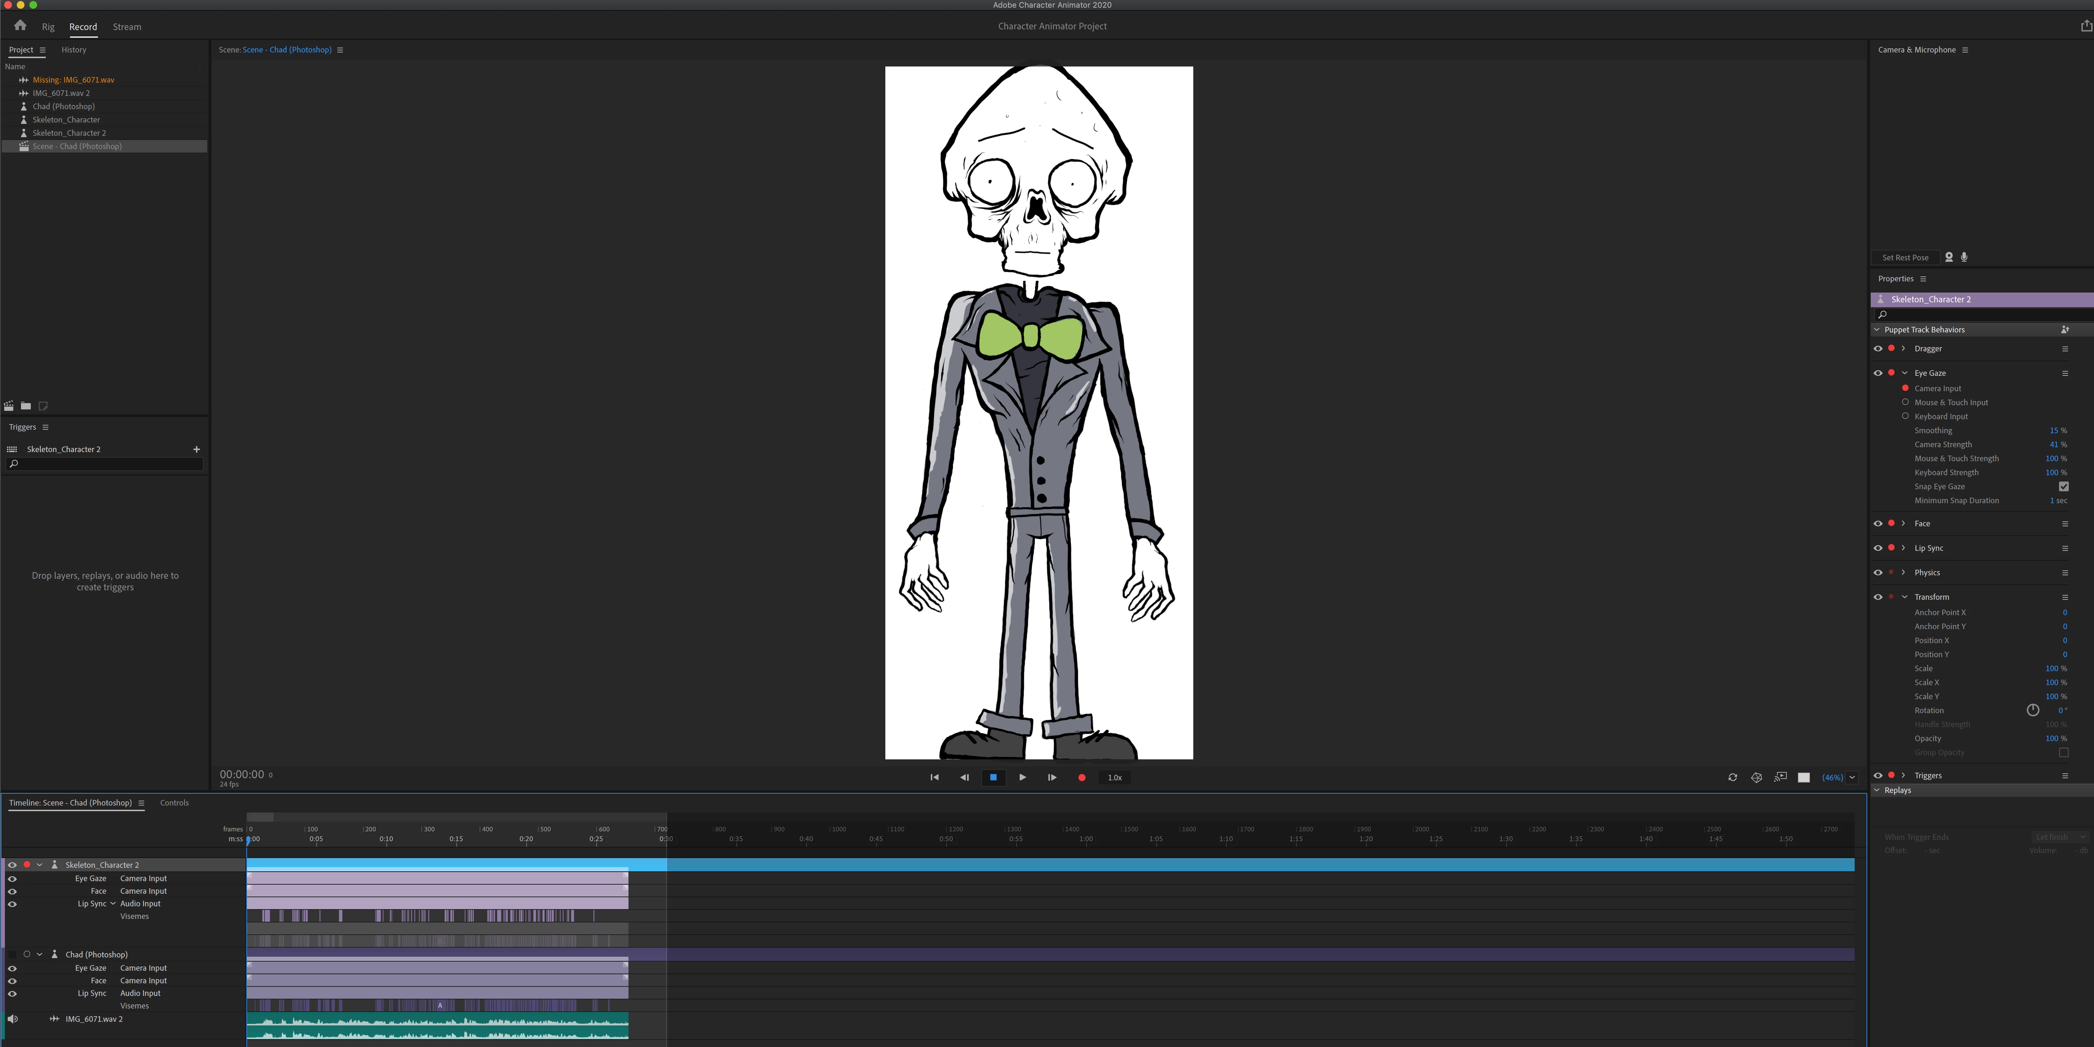Play the scene
The width and height of the screenshot is (2094, 1047).
[x=1023, y=777]
